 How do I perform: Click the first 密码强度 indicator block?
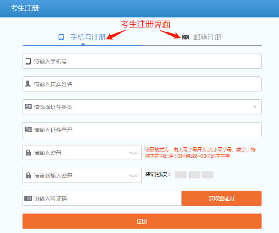coord(181,175)
